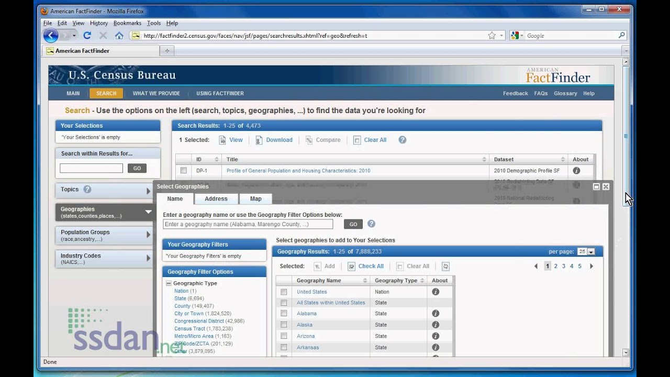
Task: Open info icon for Alaska row
Action: [x=435, y=325]
